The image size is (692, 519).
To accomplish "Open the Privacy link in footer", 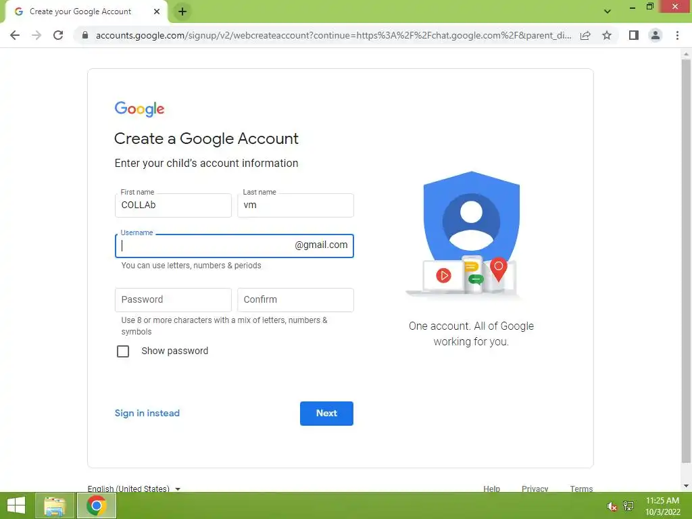I will pyautogui.click(x=535, y=489).
